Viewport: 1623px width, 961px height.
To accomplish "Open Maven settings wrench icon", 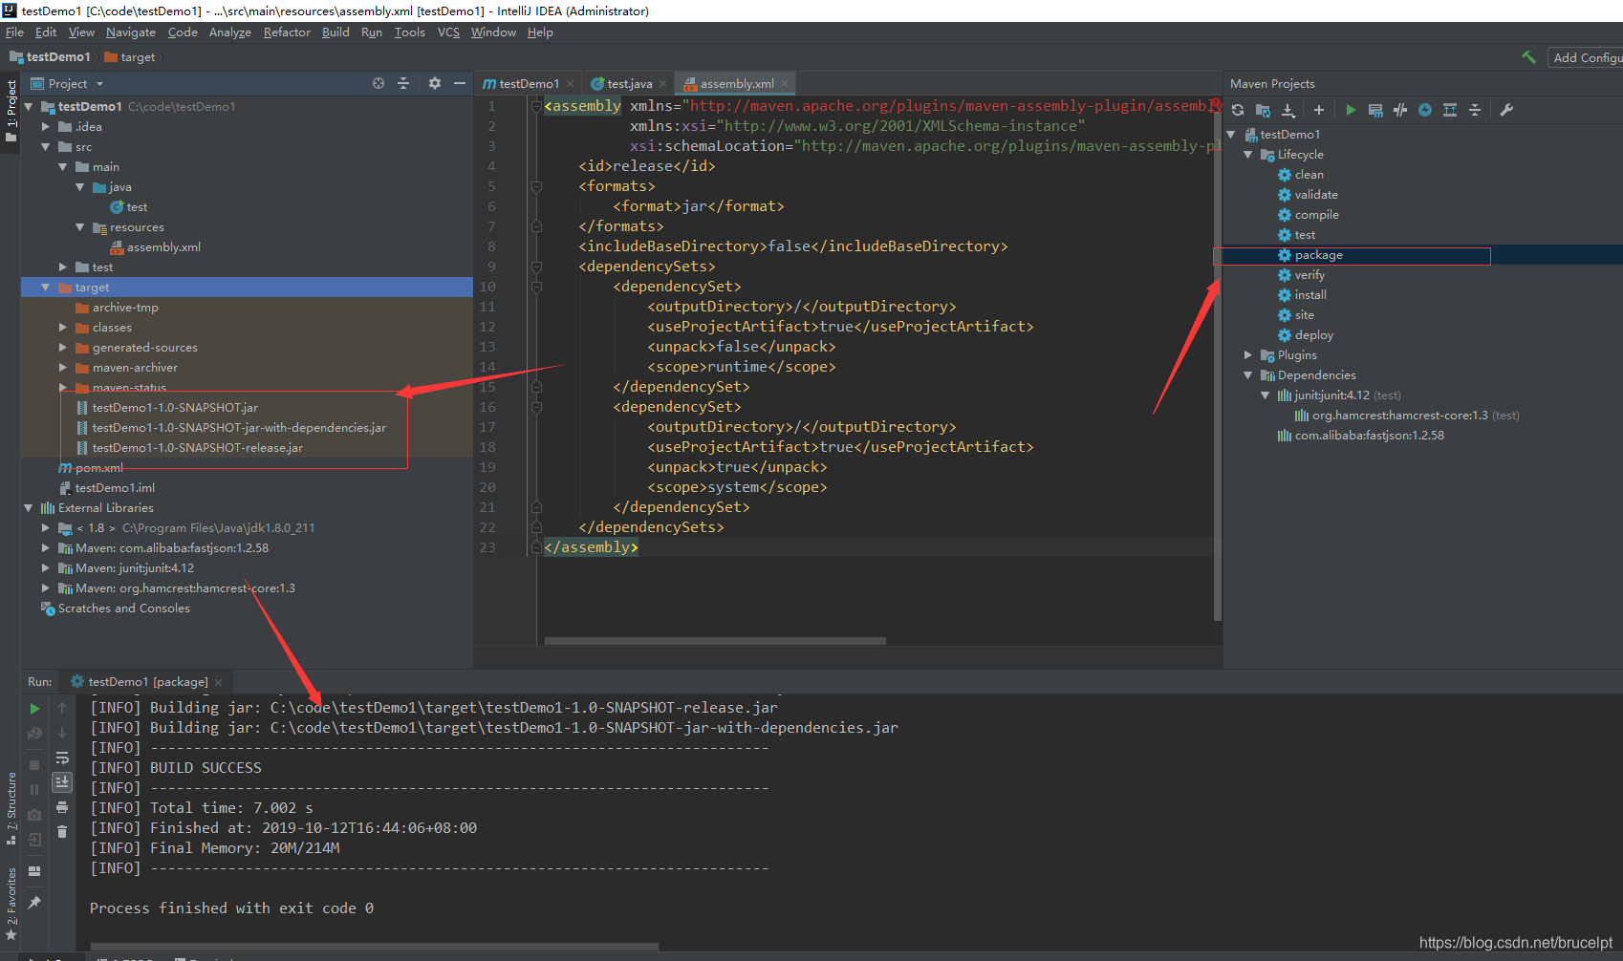I will click(1506, 110).
